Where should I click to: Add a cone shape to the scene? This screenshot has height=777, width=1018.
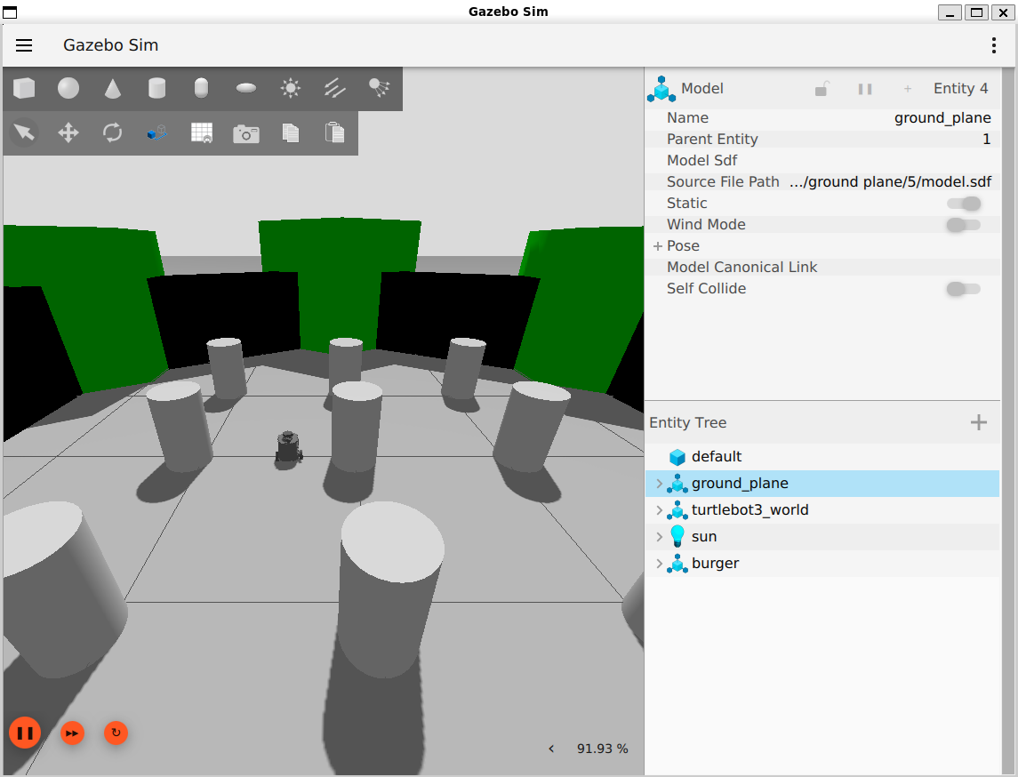click(113, 88)
